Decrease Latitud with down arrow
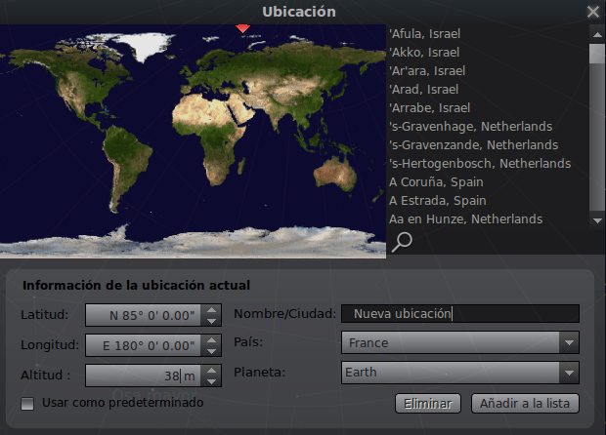 (211, 321)
